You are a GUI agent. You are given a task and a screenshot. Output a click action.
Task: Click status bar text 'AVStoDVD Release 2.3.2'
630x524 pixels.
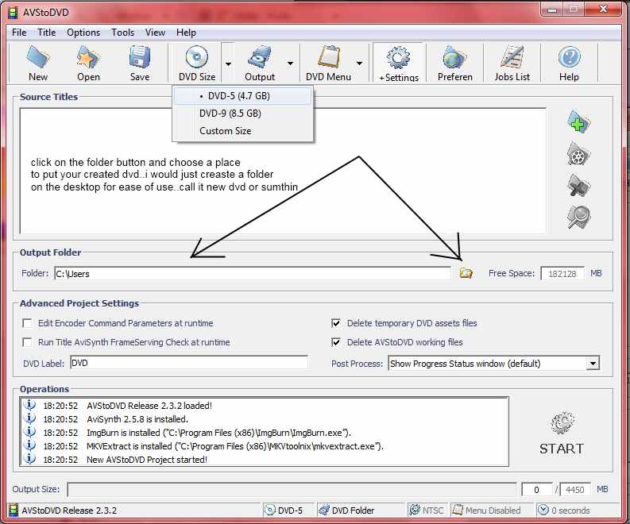[x=69, y=511]
